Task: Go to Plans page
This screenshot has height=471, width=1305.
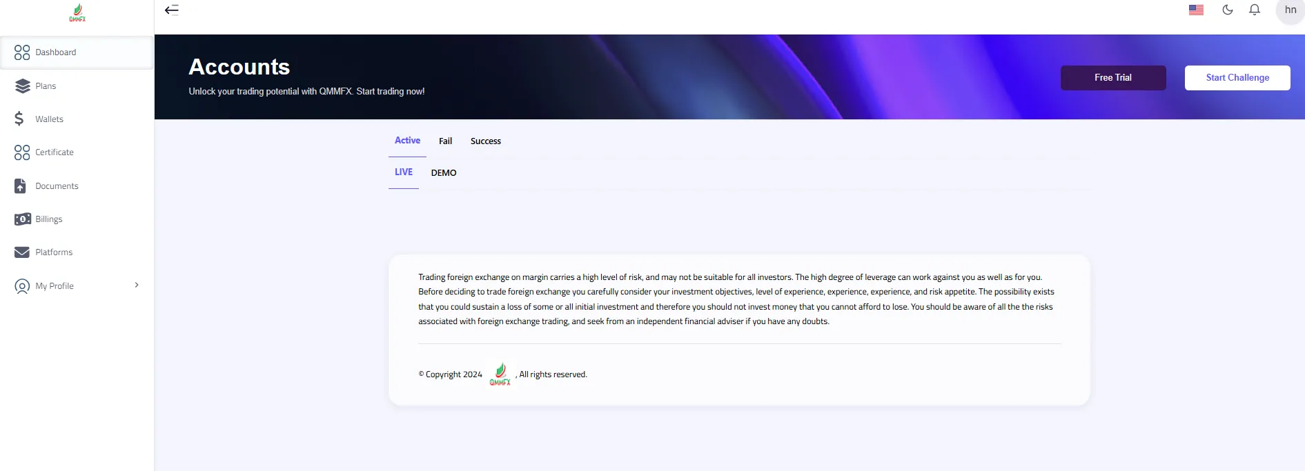Action: pos(77,86)
